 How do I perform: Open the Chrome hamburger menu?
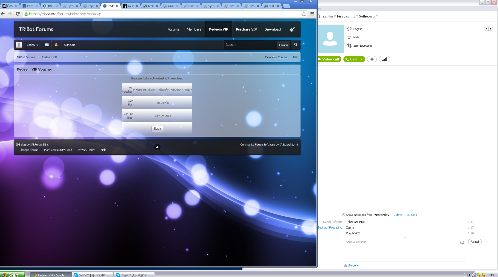312,14
